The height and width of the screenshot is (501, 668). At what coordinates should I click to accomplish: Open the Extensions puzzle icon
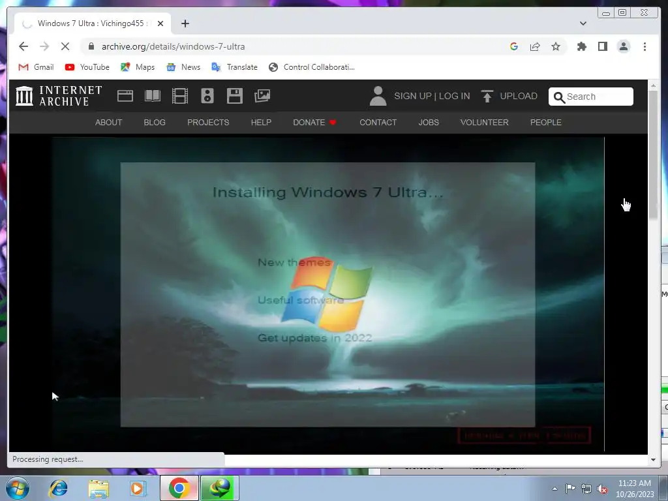581,46
